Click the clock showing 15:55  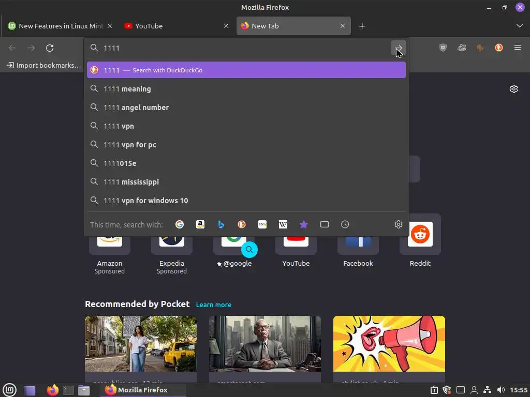[x=519, y=390]
